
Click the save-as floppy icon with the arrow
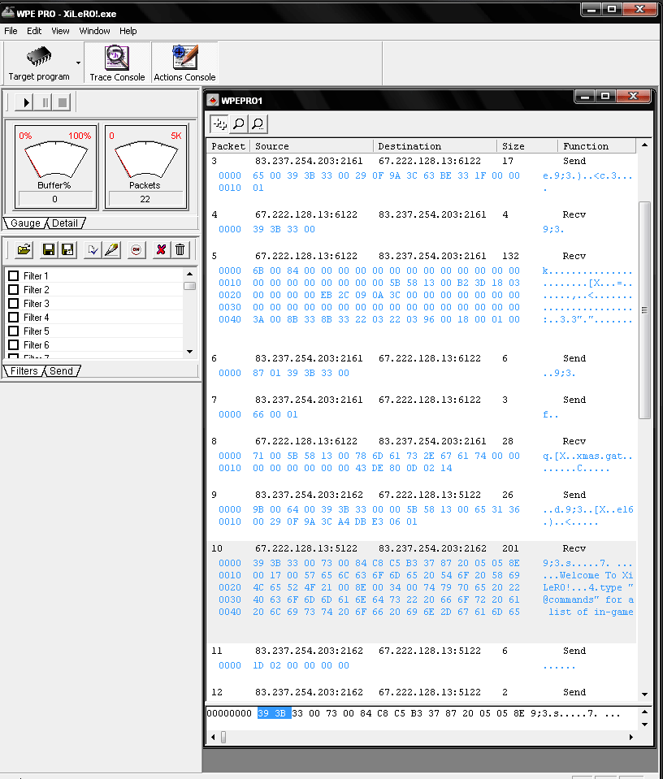(x=67, y=249)
